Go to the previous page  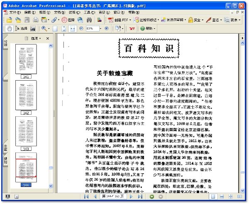[x=95, y=197]
